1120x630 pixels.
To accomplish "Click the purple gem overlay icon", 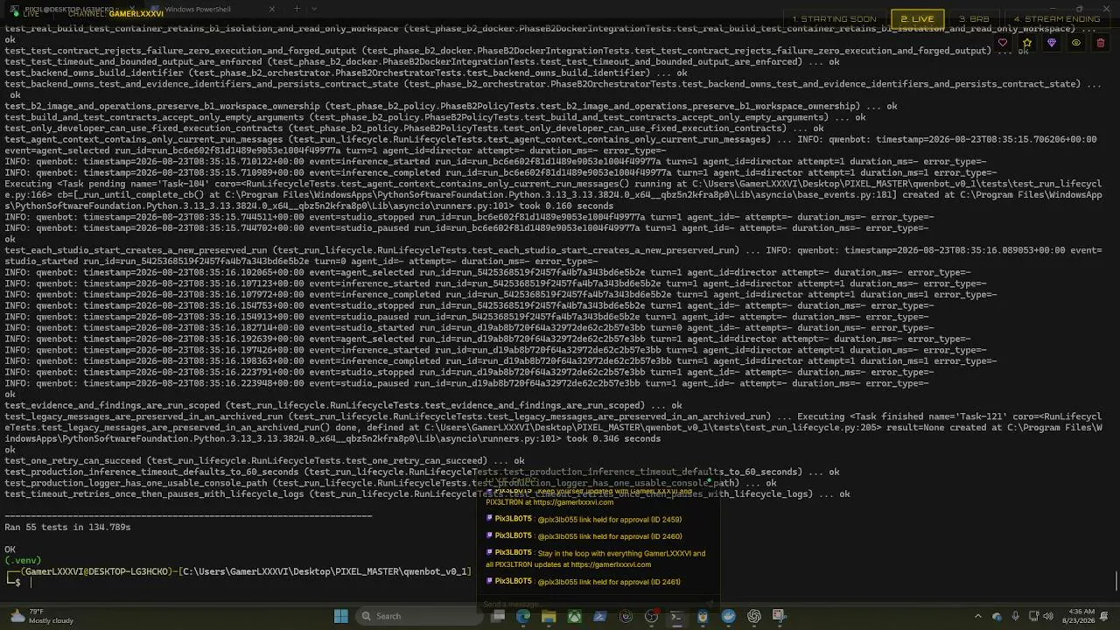I will 1052,43.
